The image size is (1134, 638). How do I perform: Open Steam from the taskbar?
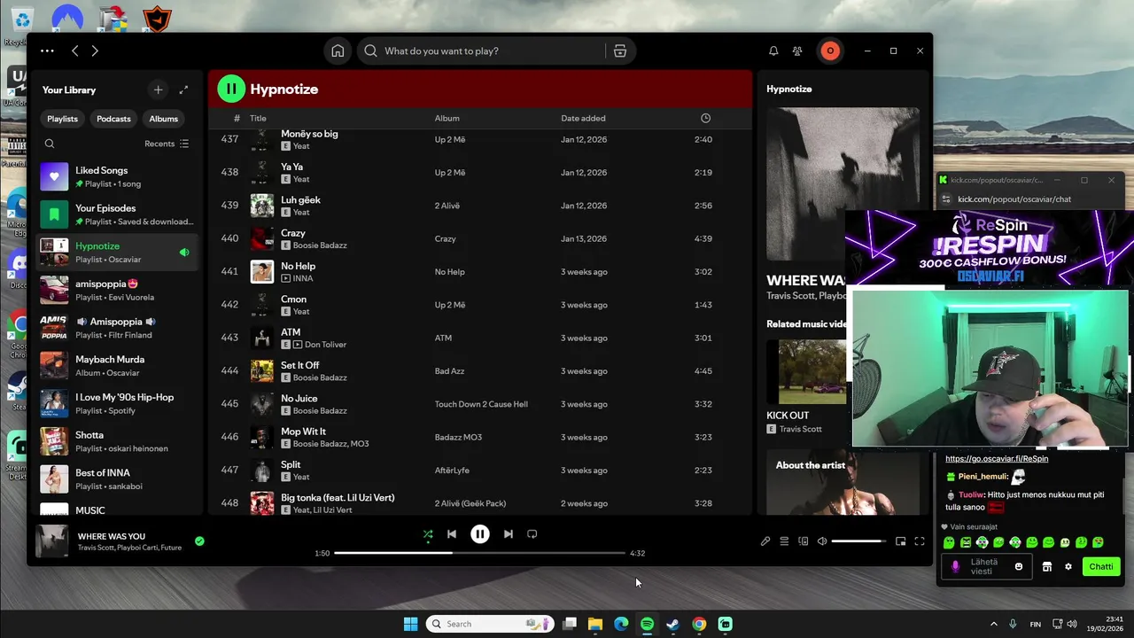pos(672,624)
